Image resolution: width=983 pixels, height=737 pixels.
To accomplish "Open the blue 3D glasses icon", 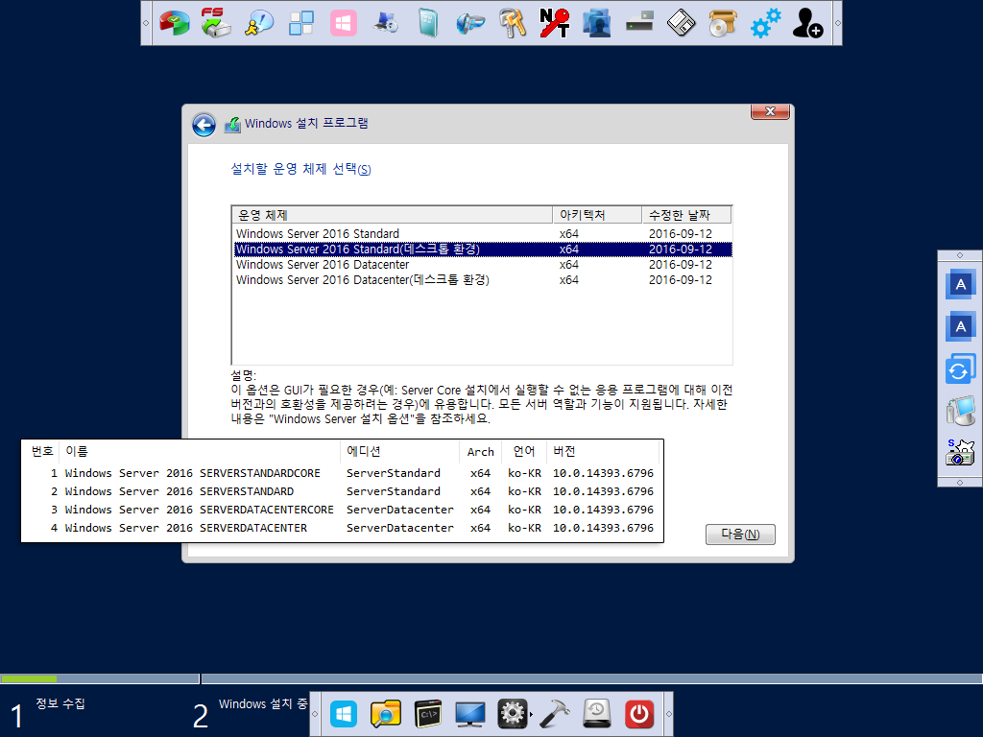I will pyautogui.click(x=470, y=24).
